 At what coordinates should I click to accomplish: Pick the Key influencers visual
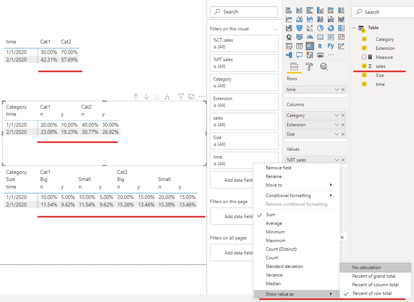341,46
